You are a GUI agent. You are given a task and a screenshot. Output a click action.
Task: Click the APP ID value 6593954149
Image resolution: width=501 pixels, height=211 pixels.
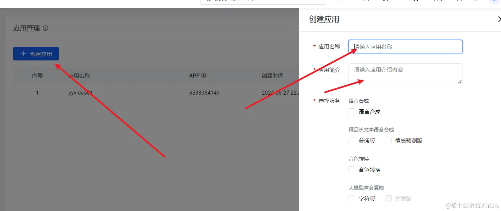coord(204,93)
